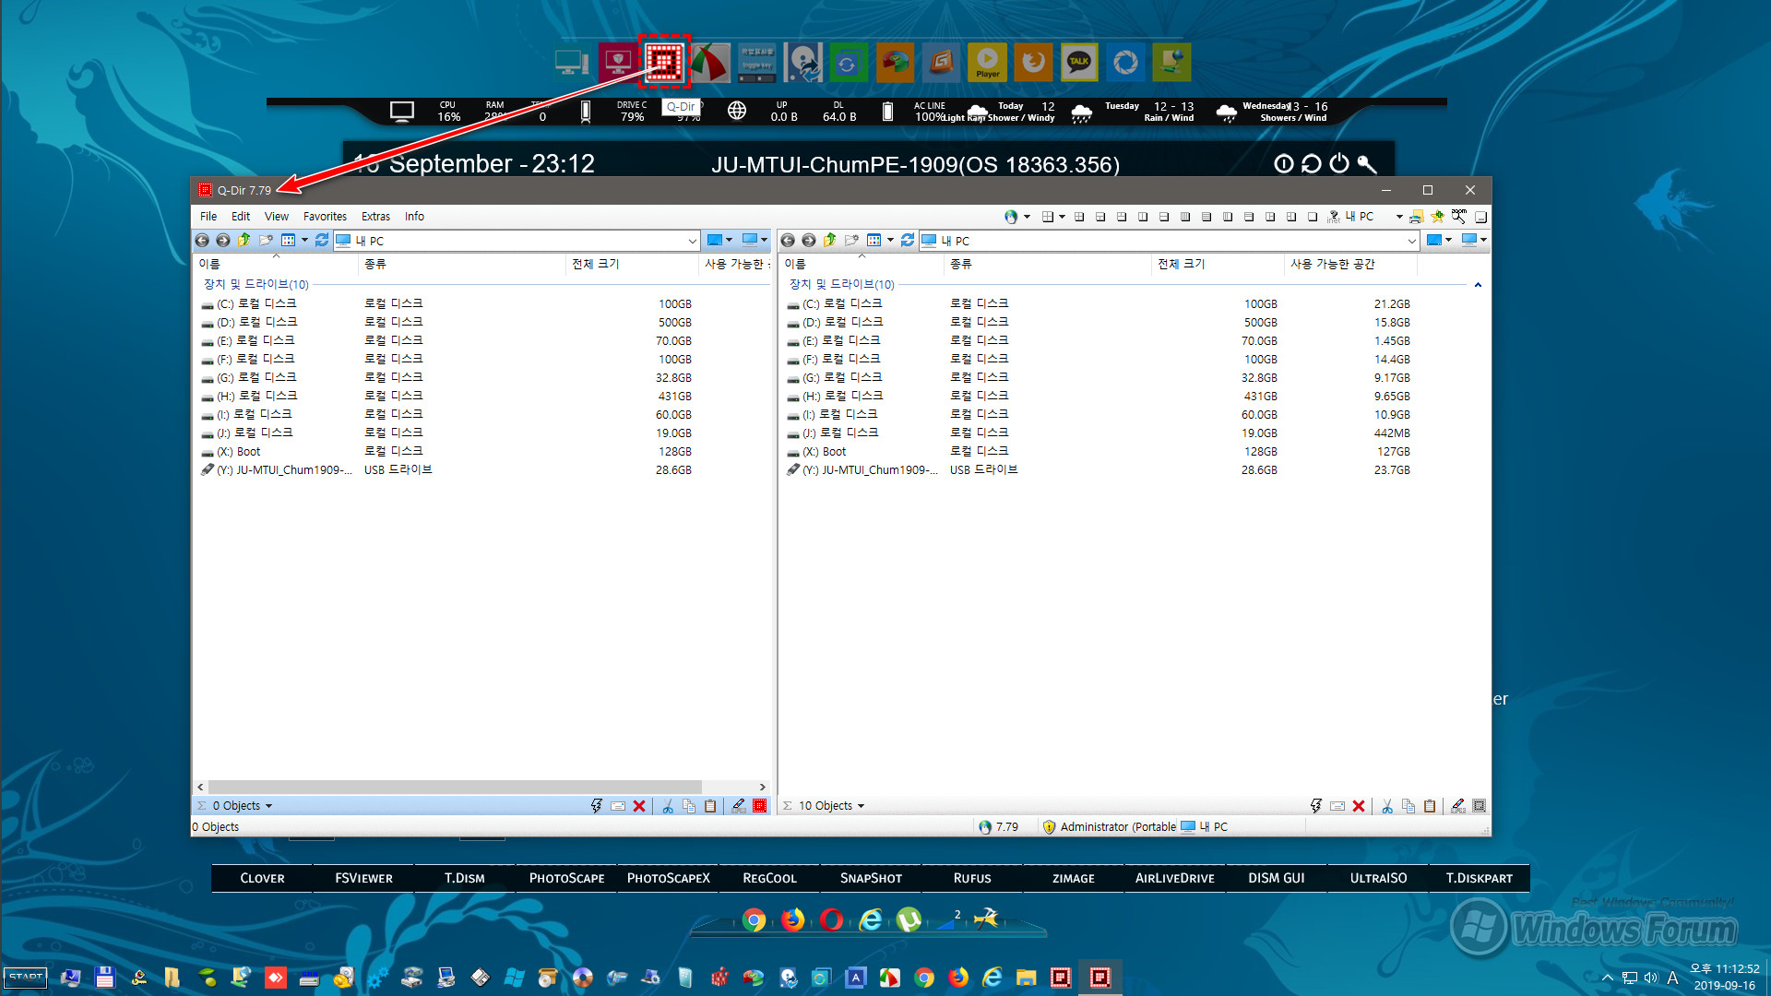
Task: Open KakaoTalk icon in top dock
Action: pyautogui.click(x=1079, y=63)
